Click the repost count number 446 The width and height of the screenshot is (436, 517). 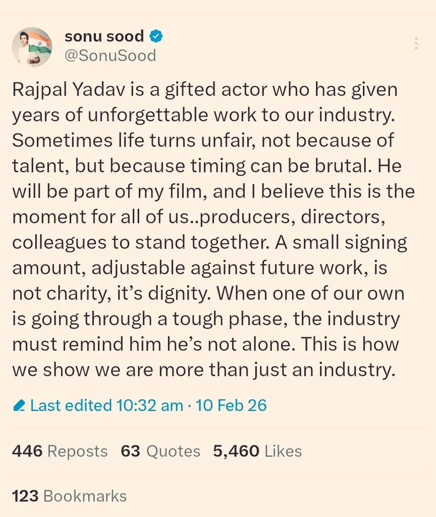click(x=27, y=451)
